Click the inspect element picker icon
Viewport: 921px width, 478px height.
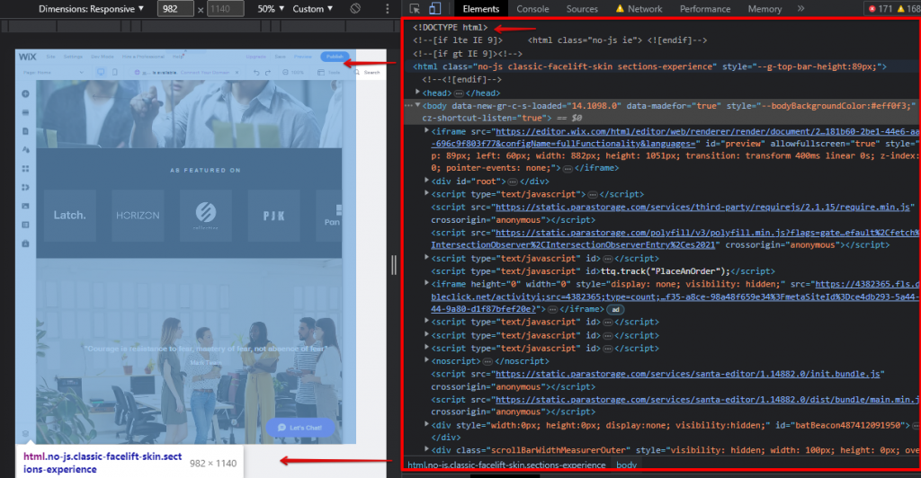coord(414,9)
